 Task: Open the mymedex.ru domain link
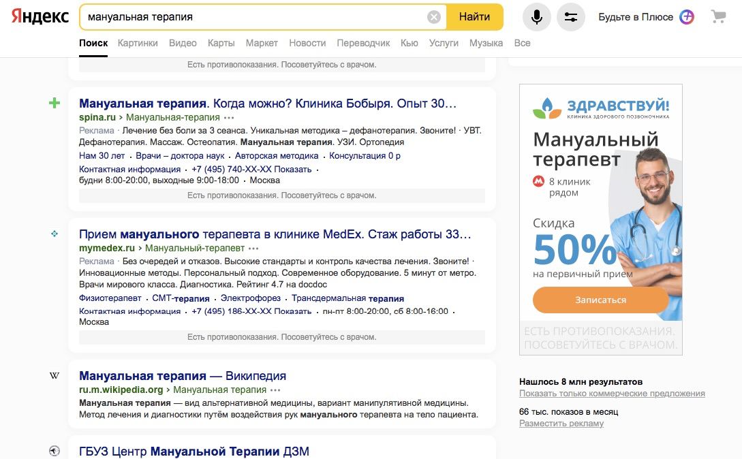coord(107,248)
